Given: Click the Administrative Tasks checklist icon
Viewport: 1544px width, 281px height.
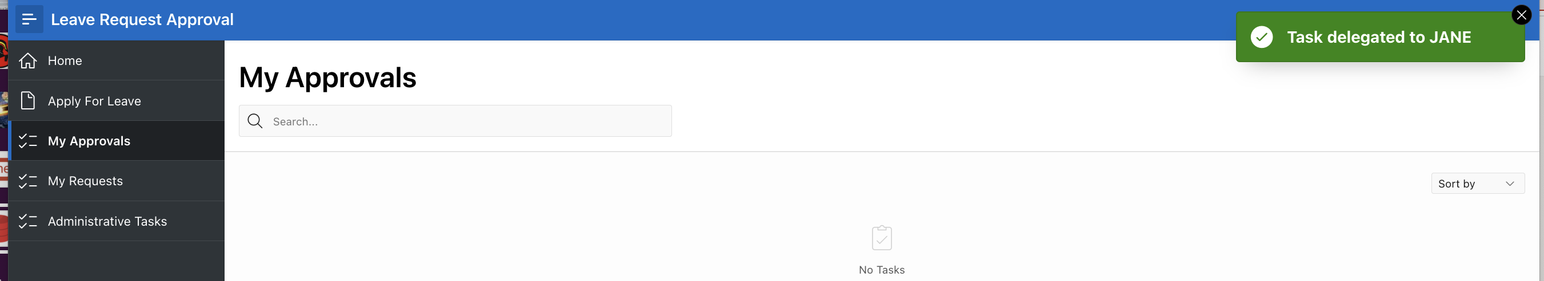Looking at the screenshot, I should tap(27, 221).
